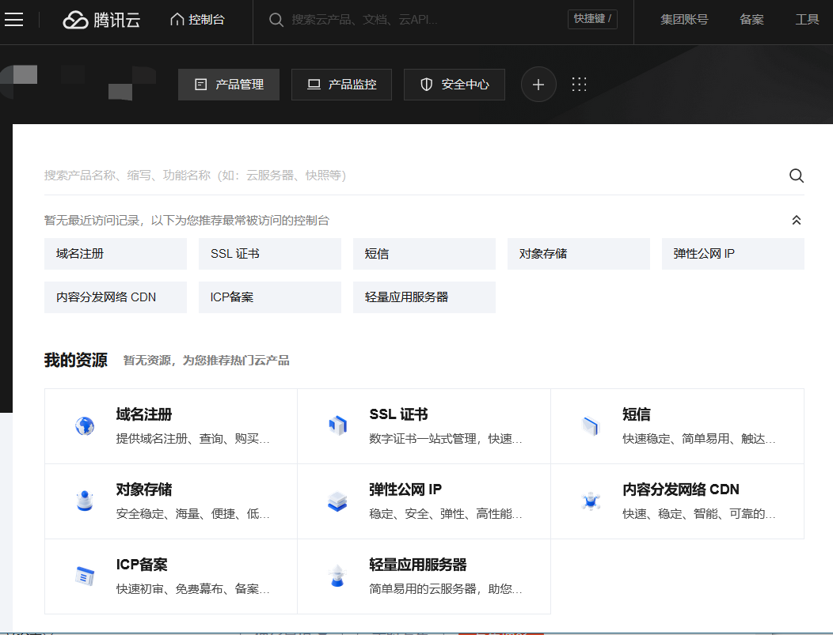Open the ICP备案 card title
This screenshot has height=635, width=833.
142,565
